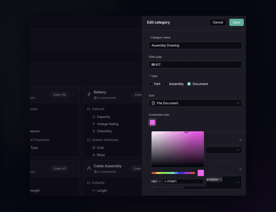Screen dimensions: 276x212
Task: Open the Icon dropdown showing File Document
Action: [x=195, y=103]
